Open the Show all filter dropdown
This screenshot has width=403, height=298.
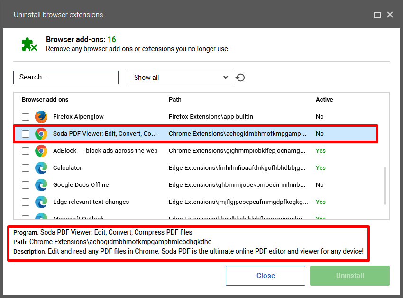tap(181, 78)
